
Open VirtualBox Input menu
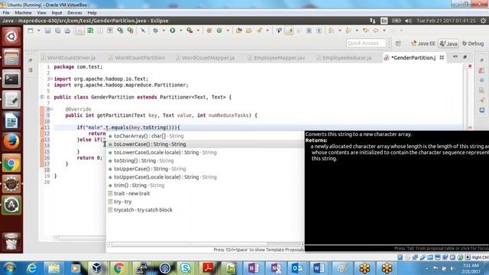click(57, 13)
